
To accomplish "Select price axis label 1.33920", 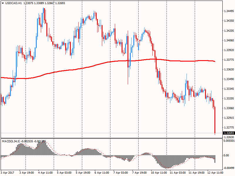I will pos(229,50).
